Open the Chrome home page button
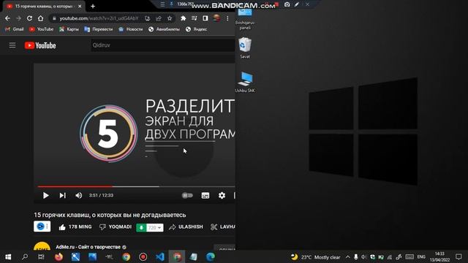Viewport: 468px width, 263px height. (x=41, y=18)
